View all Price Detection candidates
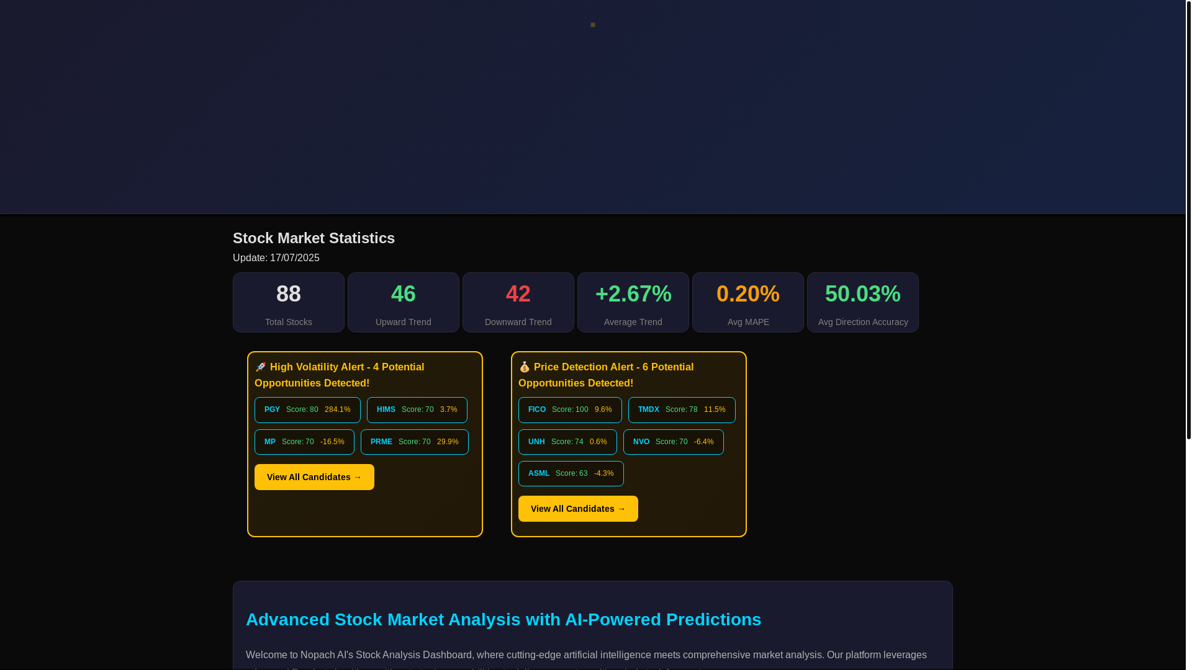The height and width of the screenshot is (670, 1192). click(x=578, y=509)
